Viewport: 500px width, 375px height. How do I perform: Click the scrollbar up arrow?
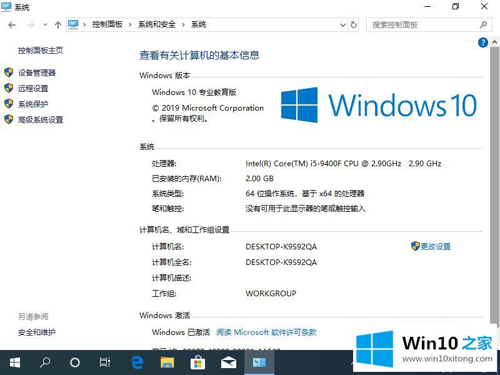[x=494, y=42]
